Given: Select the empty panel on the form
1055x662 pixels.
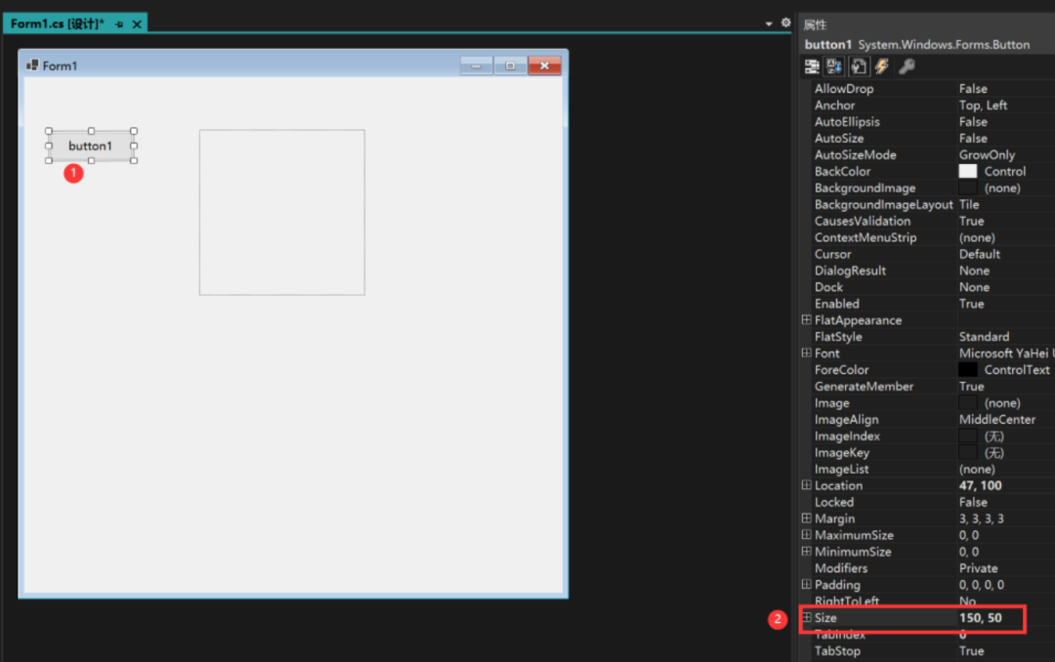Looking at the screenshot, I should click(282, 213).
